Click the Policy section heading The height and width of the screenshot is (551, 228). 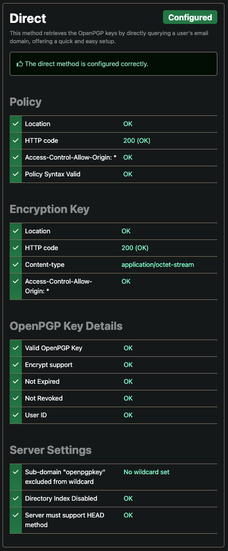pyautogui.click(x=26, y=102)
